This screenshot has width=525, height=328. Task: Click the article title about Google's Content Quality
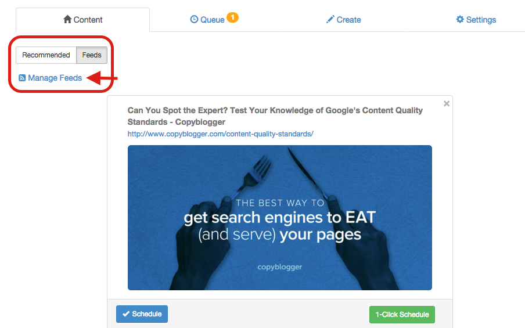[x=275, y=116]
